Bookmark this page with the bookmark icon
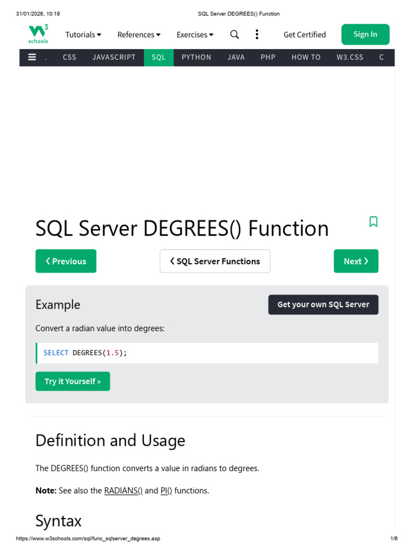 pos(373,222)
